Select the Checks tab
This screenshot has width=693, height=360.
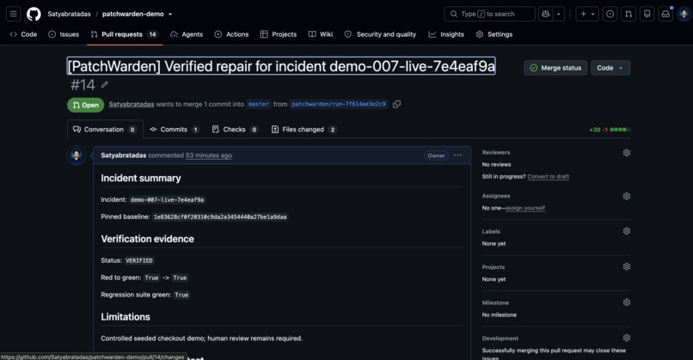coord(235,130)
